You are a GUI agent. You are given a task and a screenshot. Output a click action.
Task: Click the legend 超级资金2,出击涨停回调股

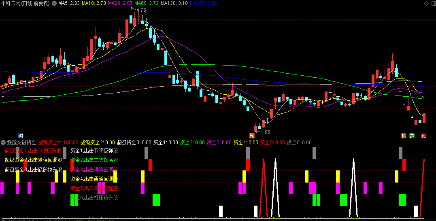[x=33, y=160]
